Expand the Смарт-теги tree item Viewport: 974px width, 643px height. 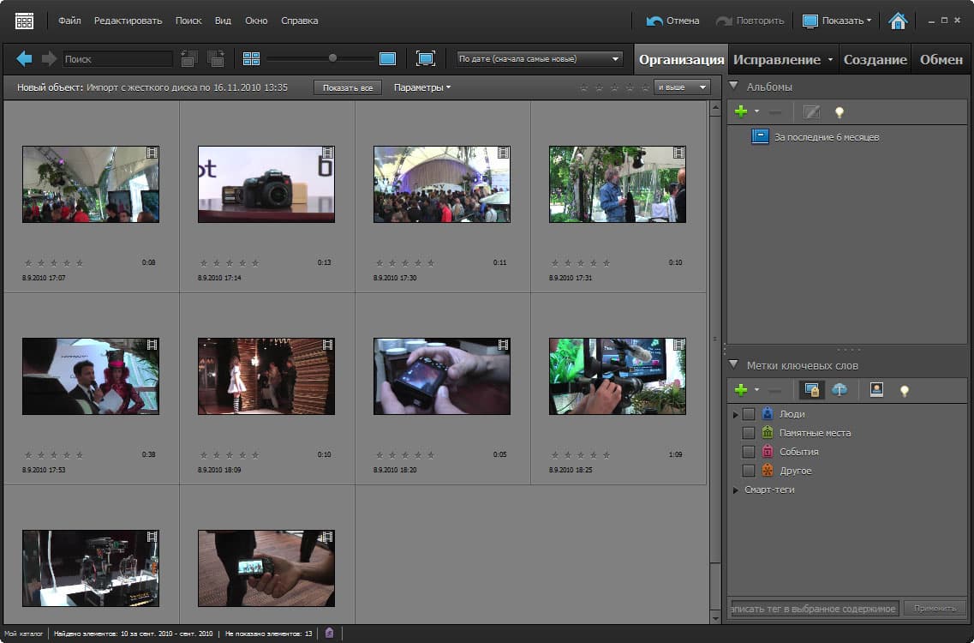(736, 490)
